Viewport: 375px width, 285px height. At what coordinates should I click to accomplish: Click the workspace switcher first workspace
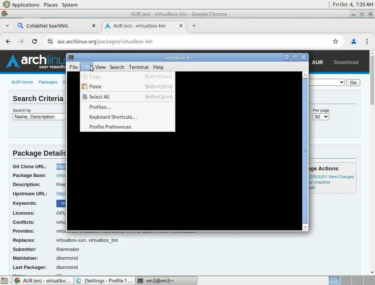click(334, 281)
